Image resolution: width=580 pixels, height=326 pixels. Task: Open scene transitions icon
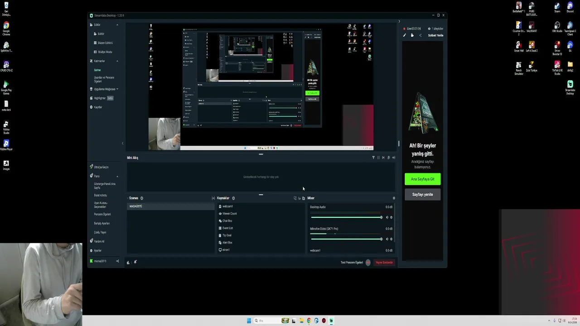click(213, 198)
